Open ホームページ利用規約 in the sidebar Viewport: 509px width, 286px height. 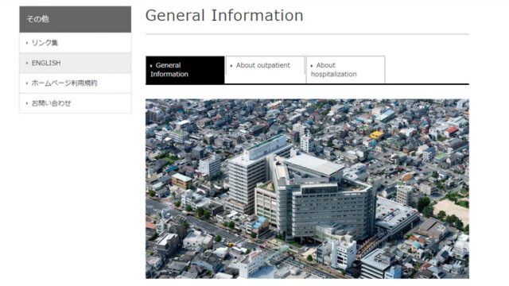coord(76,83)
